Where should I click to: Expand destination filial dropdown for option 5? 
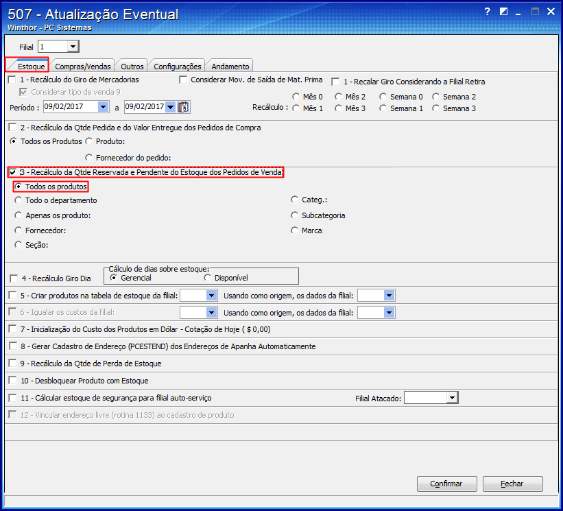[211, 296]
